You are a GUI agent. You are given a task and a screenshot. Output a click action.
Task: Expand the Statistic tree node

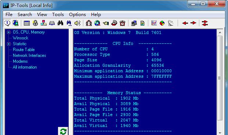click(8, 44)
